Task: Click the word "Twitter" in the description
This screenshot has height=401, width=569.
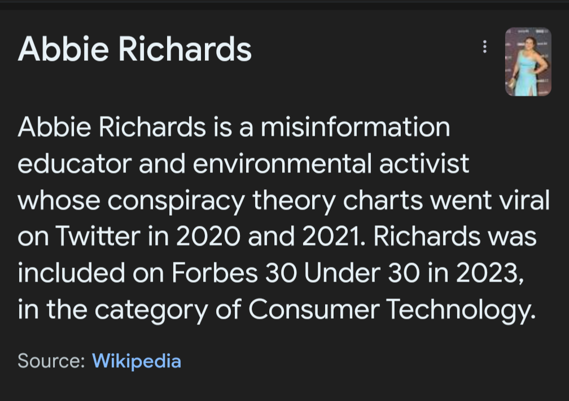Action: (x=98, y=237)
